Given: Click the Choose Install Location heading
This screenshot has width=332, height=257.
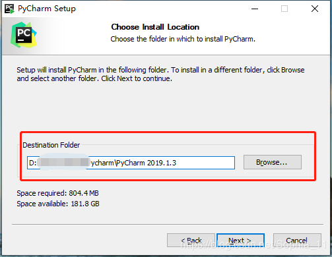Looking at the screenshot, I should point(155,27).
